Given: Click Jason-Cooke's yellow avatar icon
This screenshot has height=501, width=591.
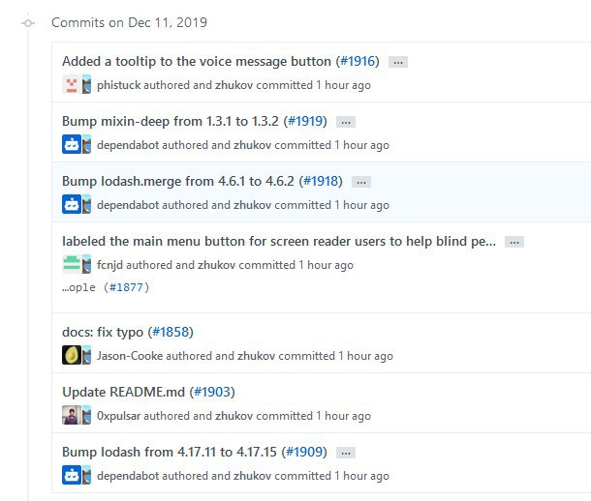Looking at the screenshot, I should (70, 356).
